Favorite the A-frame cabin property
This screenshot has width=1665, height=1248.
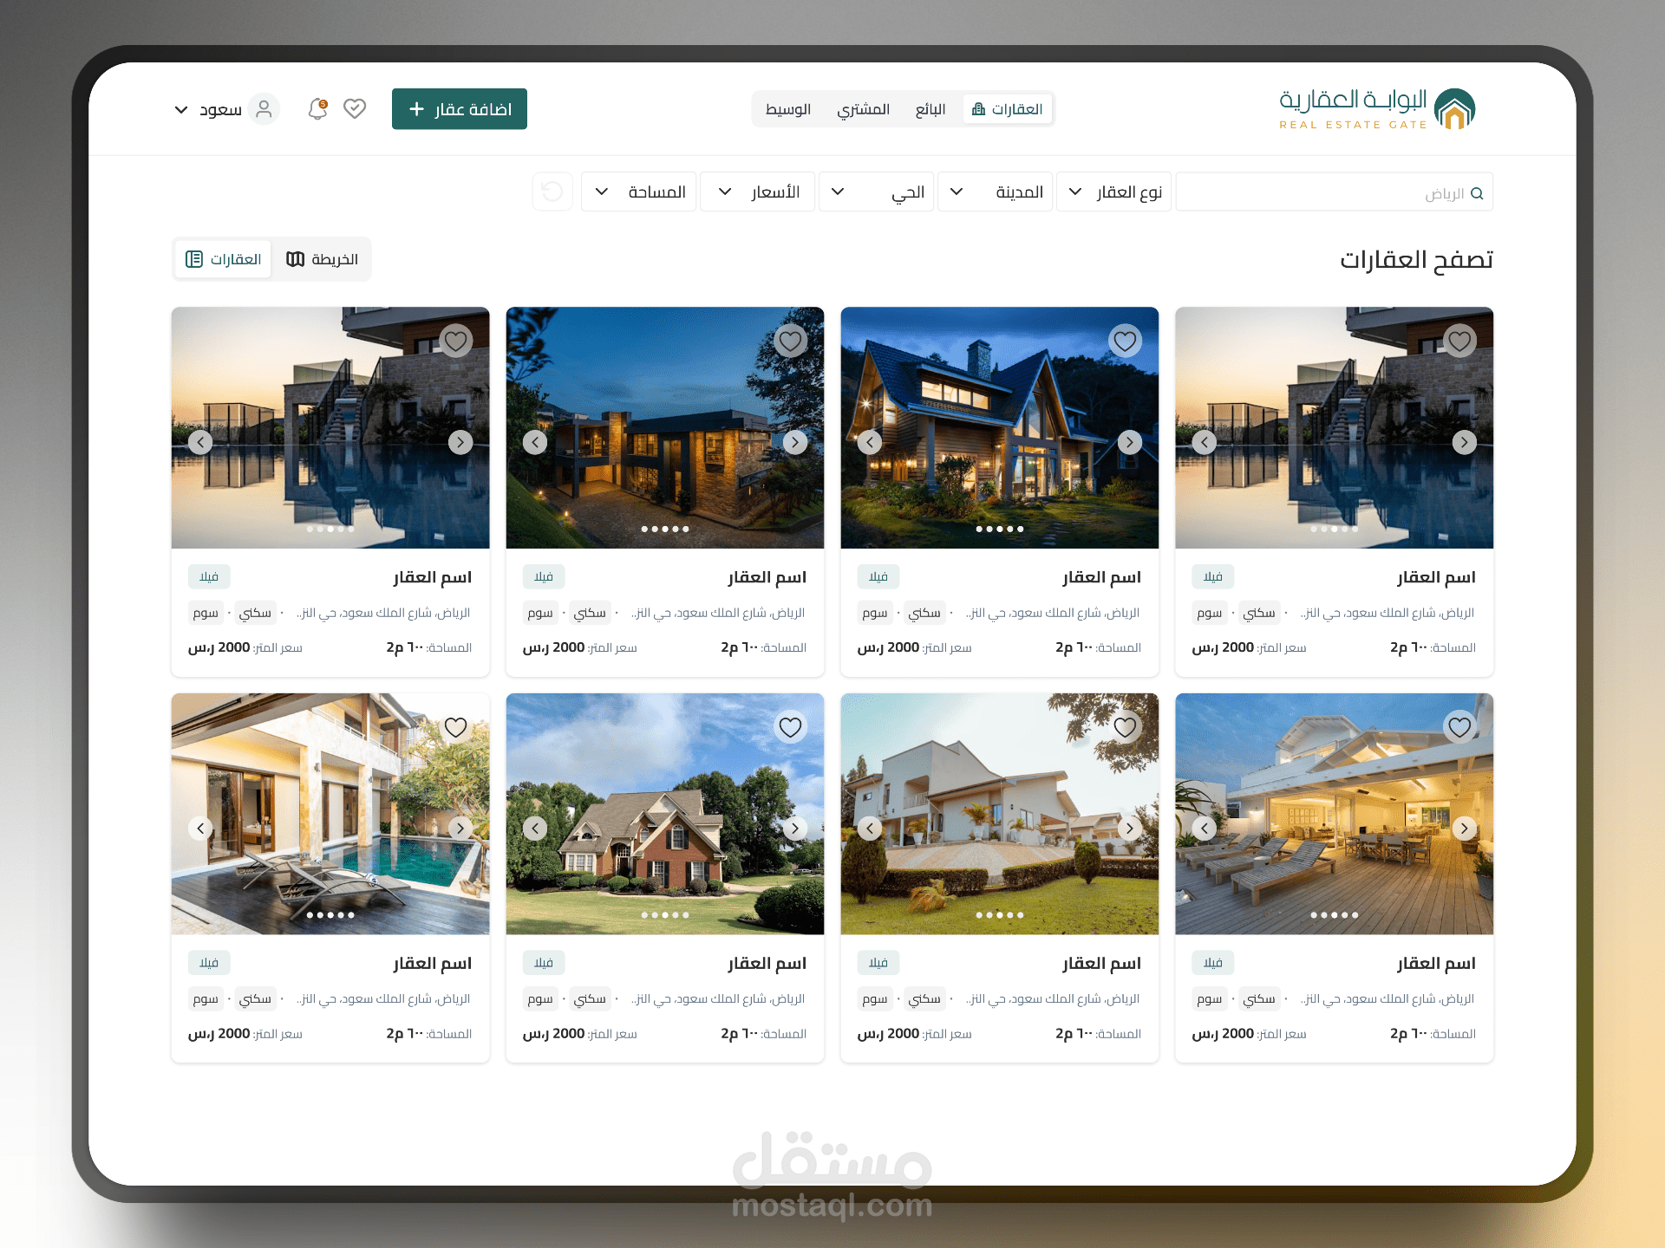click(1125, 341)
